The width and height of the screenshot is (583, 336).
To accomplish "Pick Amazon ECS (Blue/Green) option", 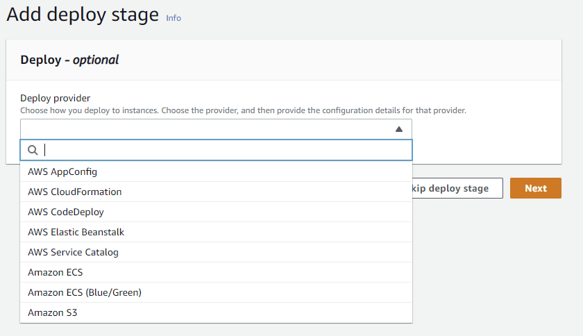I will (85, 292).
